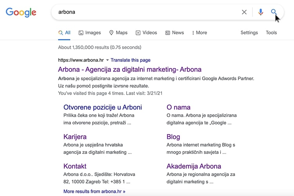Visit the Akademija Arbona sitelink
Screen dimensions: 294x196
click(194, 166)
